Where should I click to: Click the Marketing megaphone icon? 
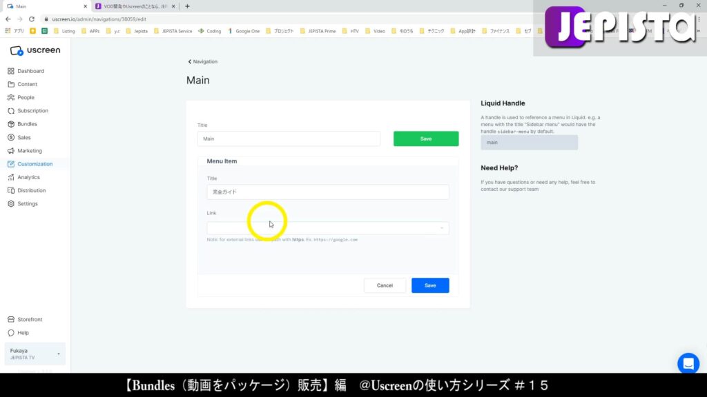pyautogui.click(x=11, y=151)
